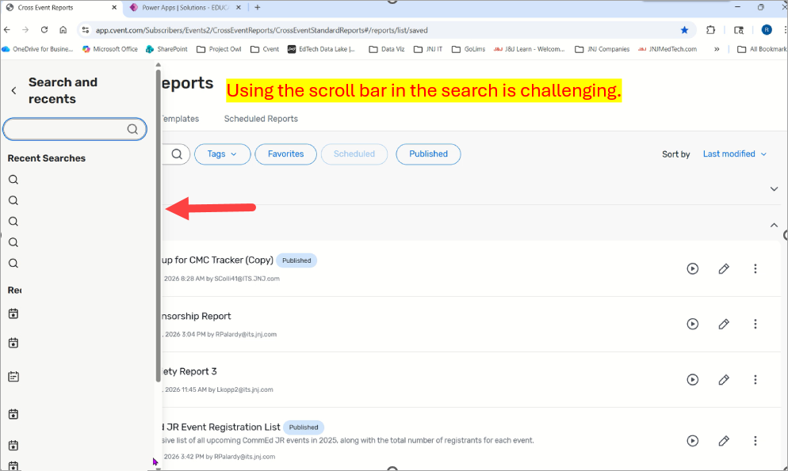Toggle the Favorites filter chip
This screenshot has width=788, height=471.
(x=285, y=154)
